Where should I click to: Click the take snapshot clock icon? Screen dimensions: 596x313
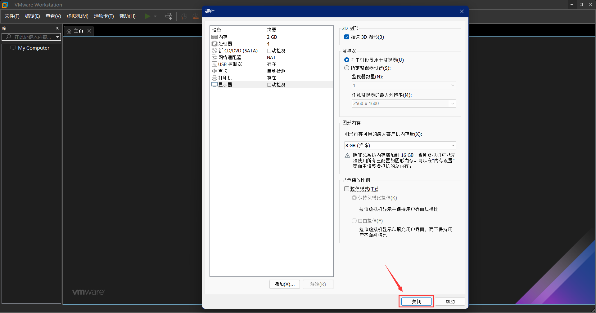coord(184,16)
